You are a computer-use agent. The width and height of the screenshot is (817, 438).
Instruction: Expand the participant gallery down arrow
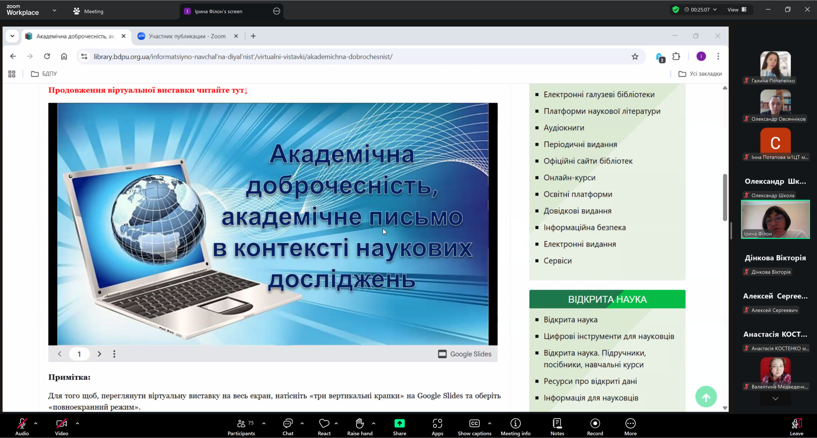tap(775, 399)
